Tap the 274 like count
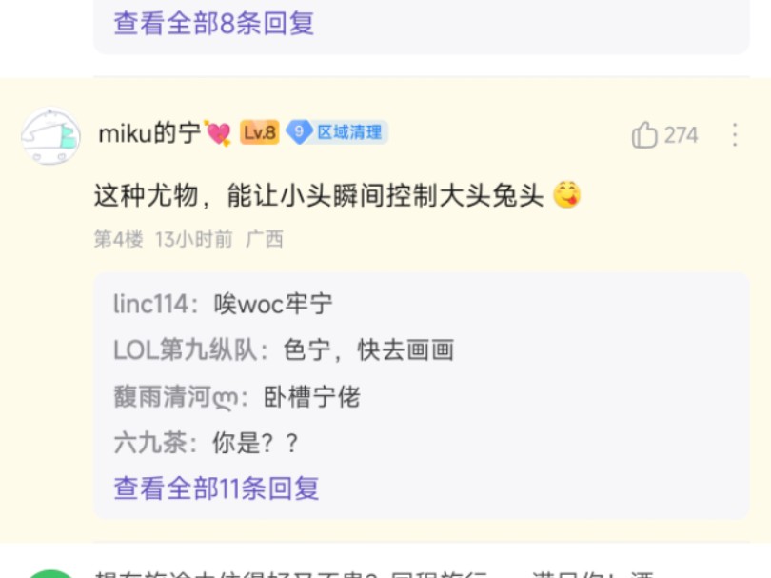Image resolution: width=771 pixels, height=578 pixels. 681,135
